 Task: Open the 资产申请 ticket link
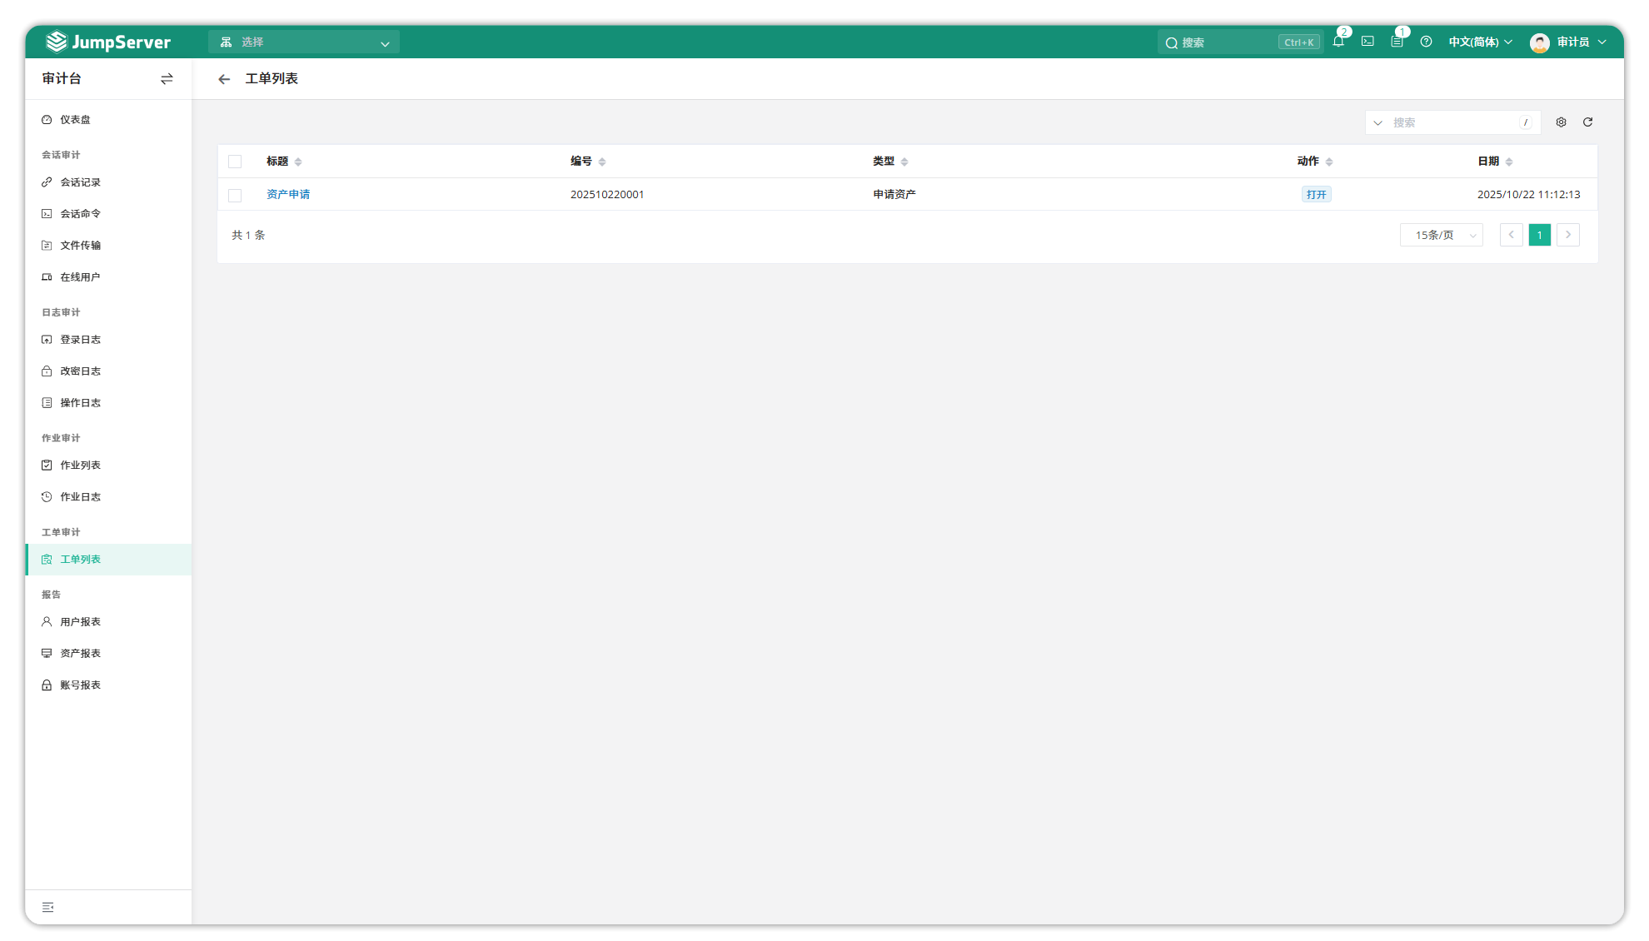pyautogui.click(x=288, y=195)
